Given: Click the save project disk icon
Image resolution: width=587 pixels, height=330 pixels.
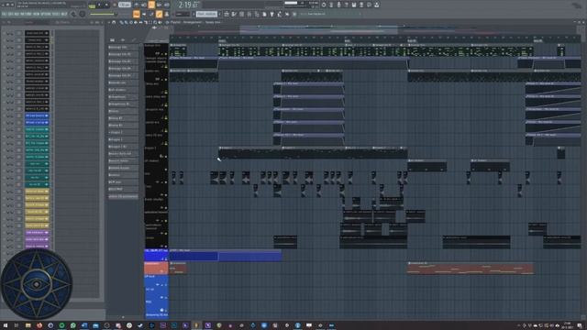Looking at the screenshot, I should tap(353, 5).
